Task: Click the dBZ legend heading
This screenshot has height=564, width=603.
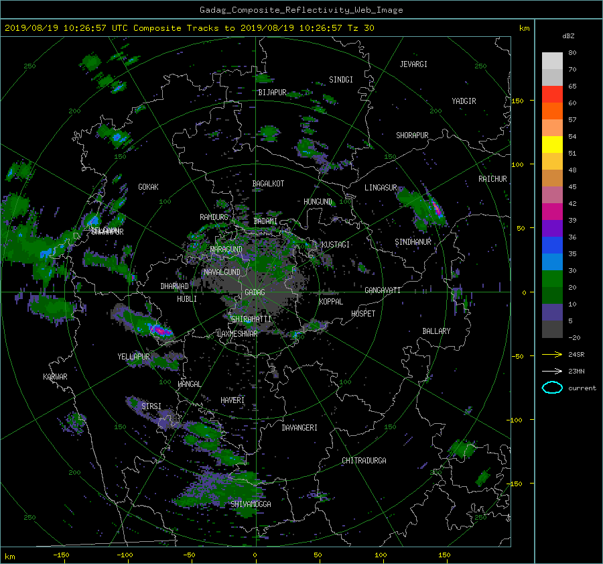Action: coord(568,36)
